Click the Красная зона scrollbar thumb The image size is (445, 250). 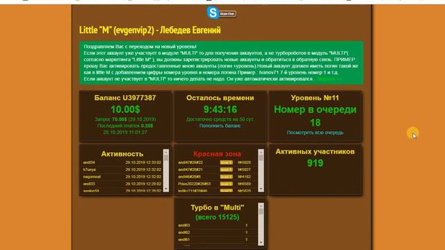point(261,158)
